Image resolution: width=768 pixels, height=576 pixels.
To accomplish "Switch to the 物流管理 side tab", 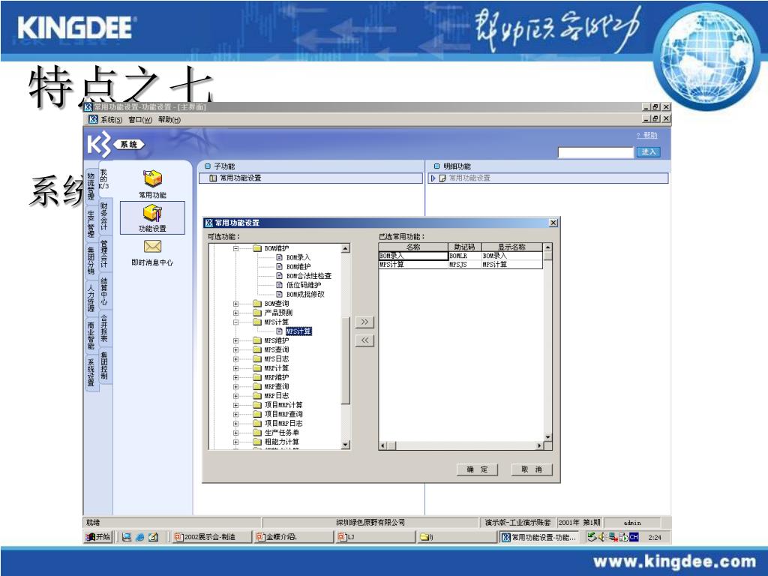I will click(91, 187).
